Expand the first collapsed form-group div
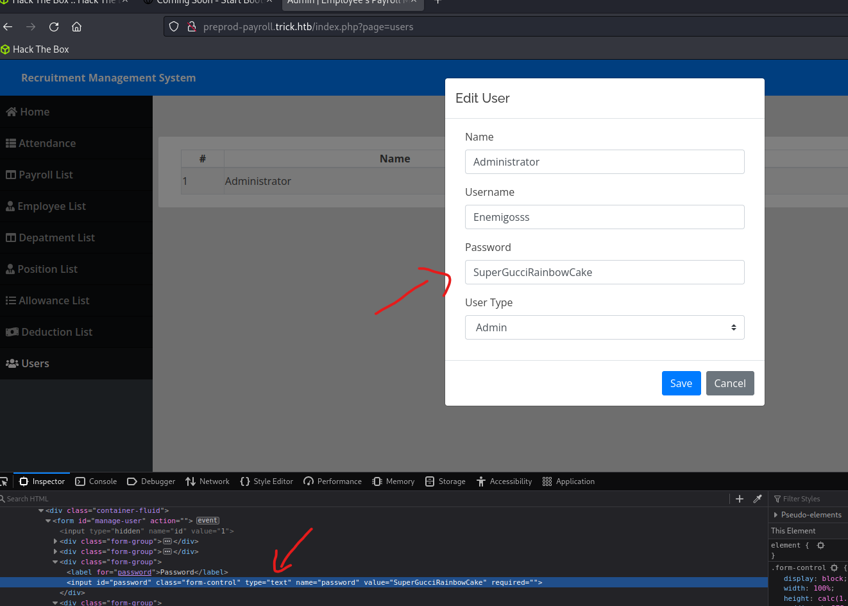Image resolution: width=848 pixels, height=606 pixels. coord(55,542)
